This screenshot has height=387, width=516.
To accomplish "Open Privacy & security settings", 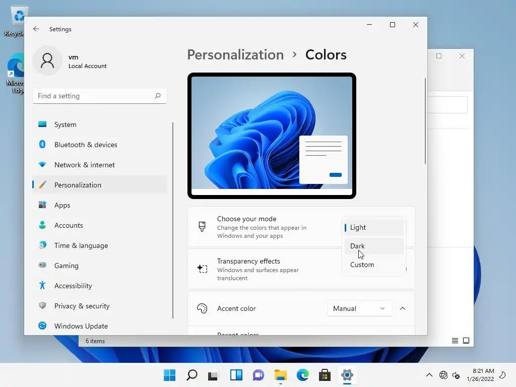I will point(100,306).
